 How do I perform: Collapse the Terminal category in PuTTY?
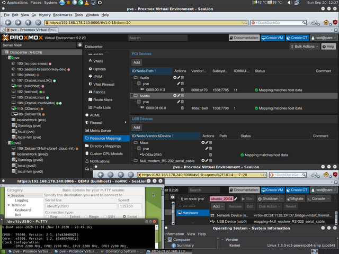coord(9,205)
